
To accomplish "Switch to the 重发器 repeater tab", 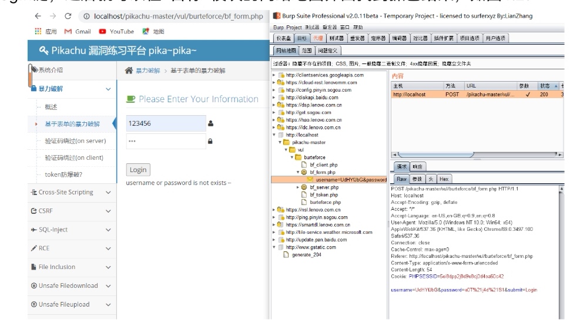I will 357,38.
